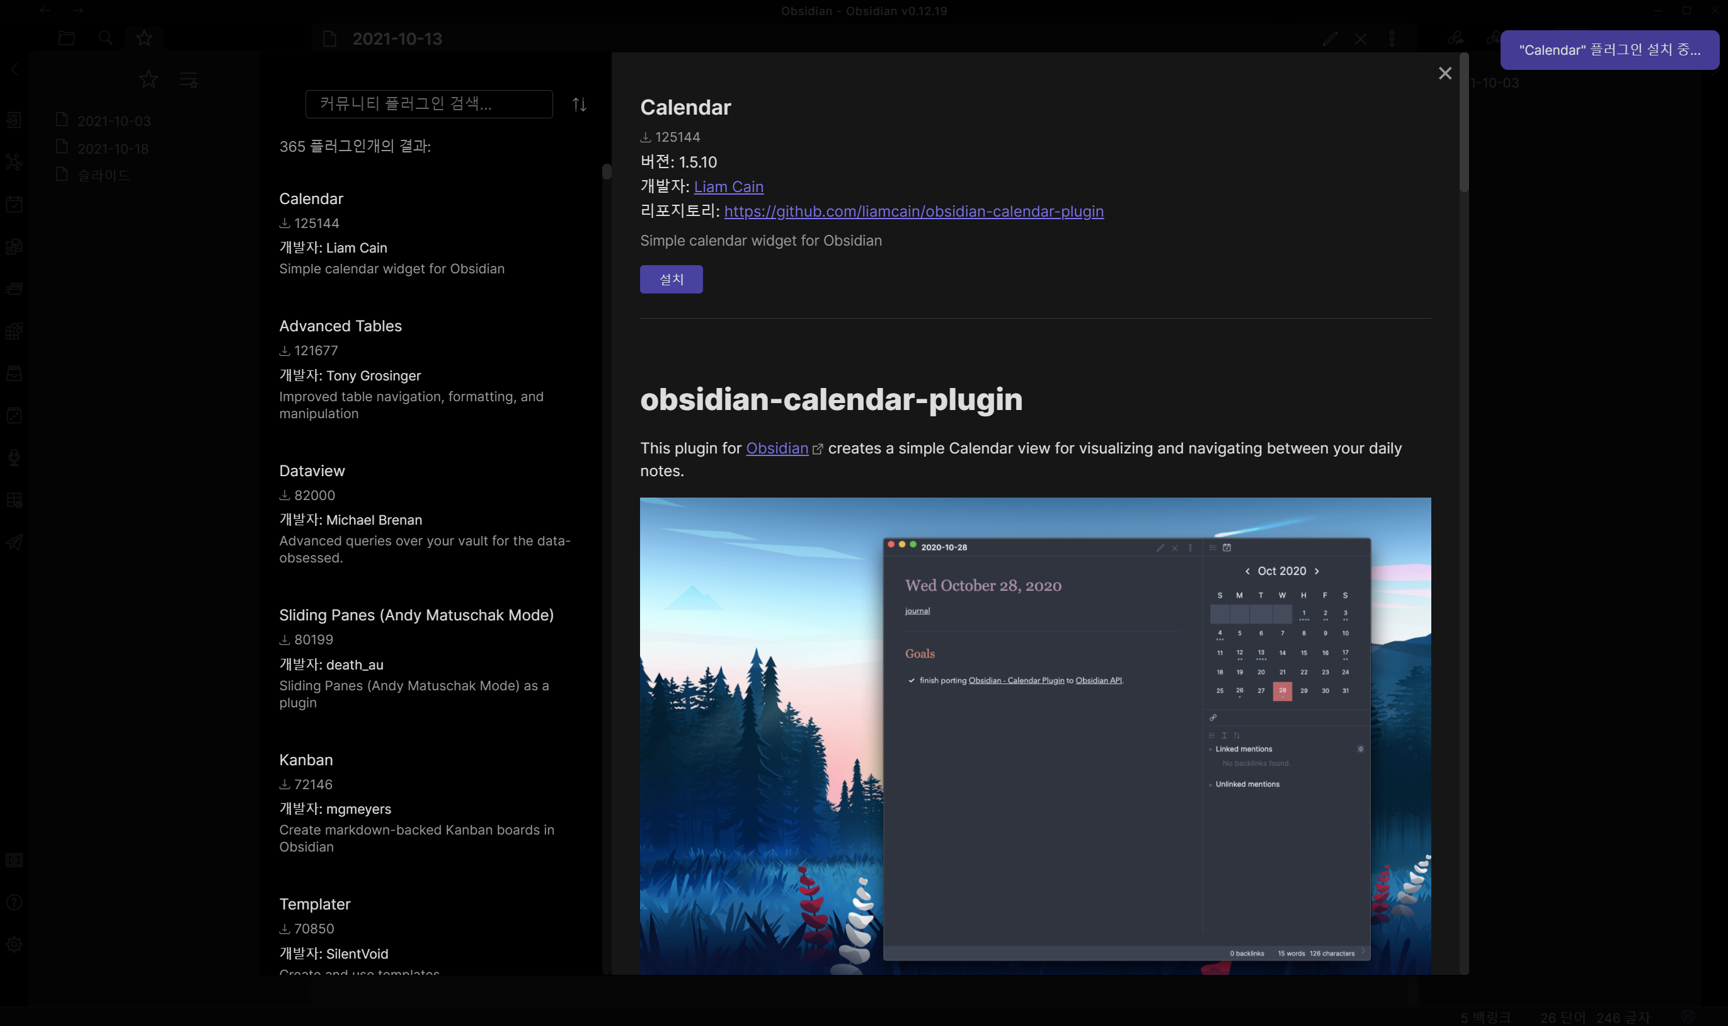
Task: Switch to the starred notes tab icon
Action: (144, 38)
